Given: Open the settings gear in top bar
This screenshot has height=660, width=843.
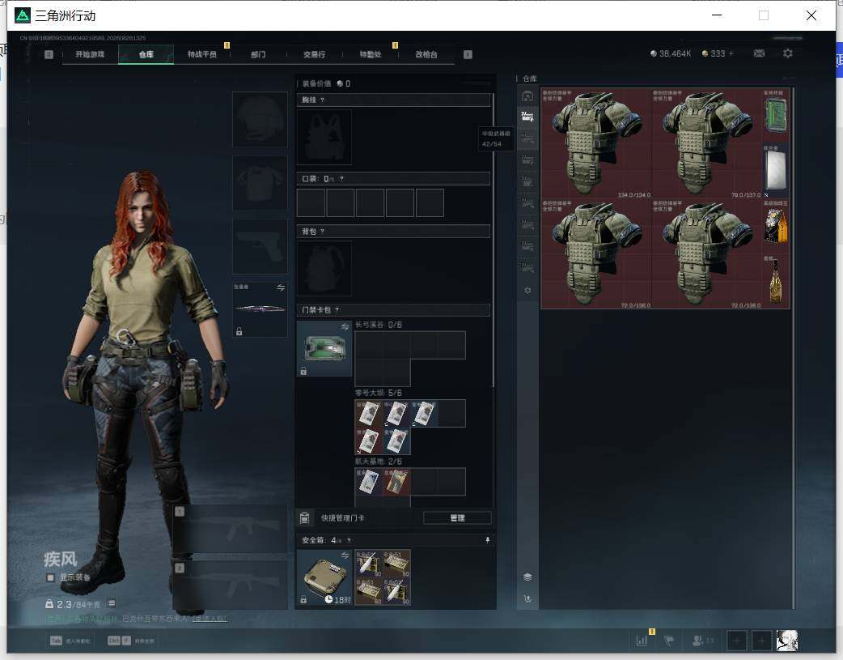Looking at the screenshot, I should tap(788, 53).
